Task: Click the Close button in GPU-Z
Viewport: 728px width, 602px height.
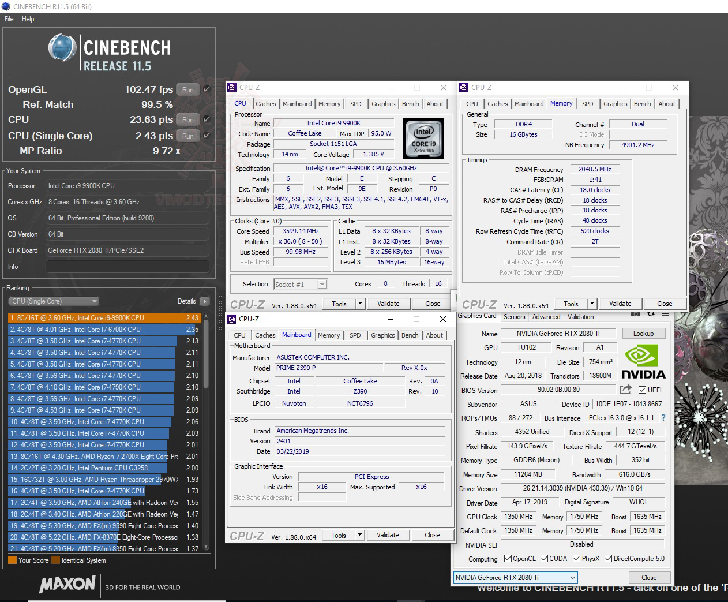Action: (649, 577)
